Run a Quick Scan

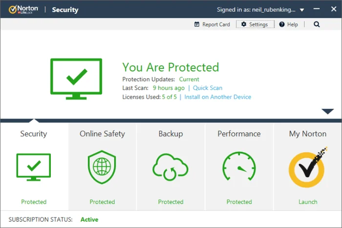pyautogui.click(x=207, y=88)
